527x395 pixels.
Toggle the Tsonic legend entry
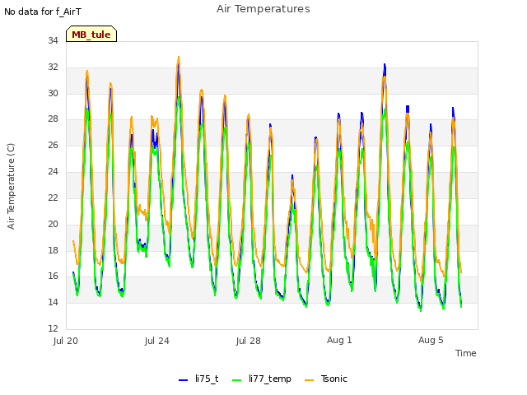326,379
